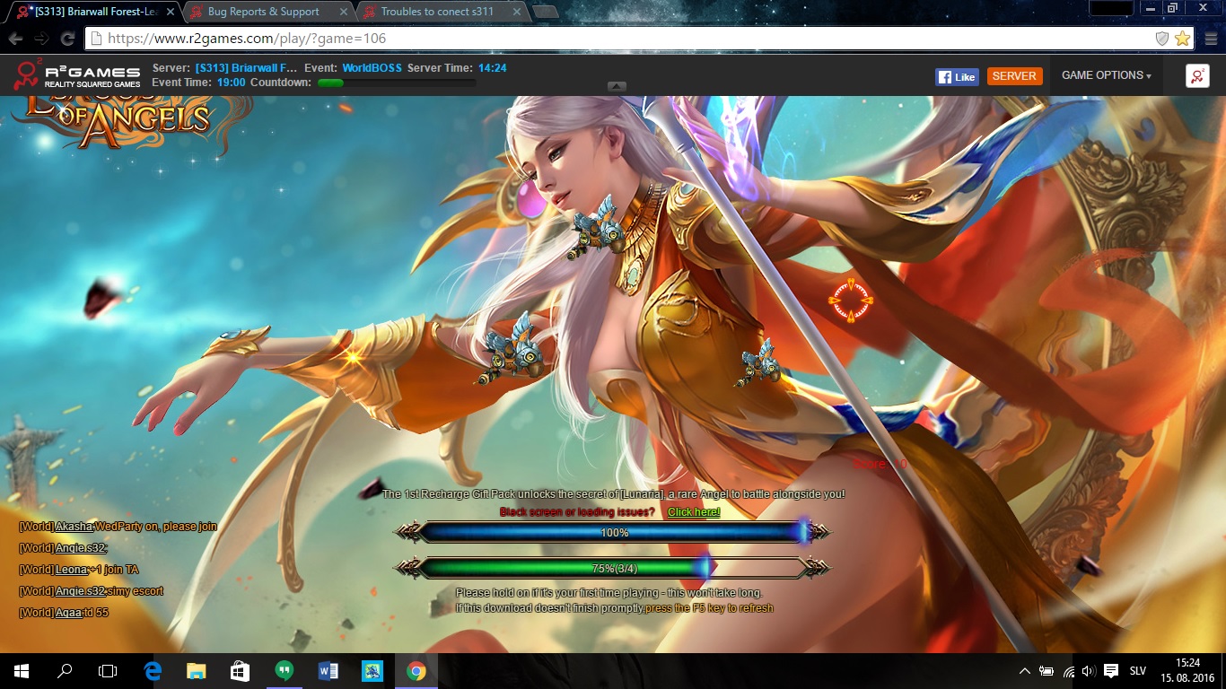Viewport: 1226px width, 689px height.
Task: Open Google Chrome taskbar icon
Action: (x=416, y=670)
